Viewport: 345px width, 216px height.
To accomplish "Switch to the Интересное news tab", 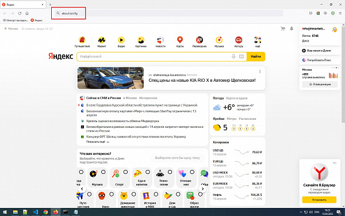I will click(148, 98).
